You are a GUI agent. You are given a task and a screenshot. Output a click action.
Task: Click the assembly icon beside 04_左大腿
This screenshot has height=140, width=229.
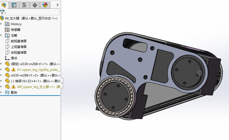tap(2, 18)
